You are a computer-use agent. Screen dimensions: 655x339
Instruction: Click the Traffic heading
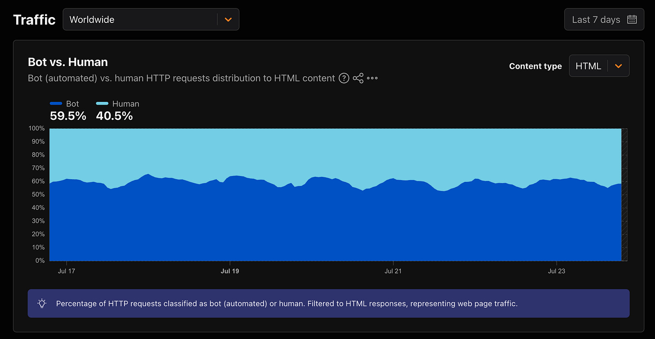[34, 20]
